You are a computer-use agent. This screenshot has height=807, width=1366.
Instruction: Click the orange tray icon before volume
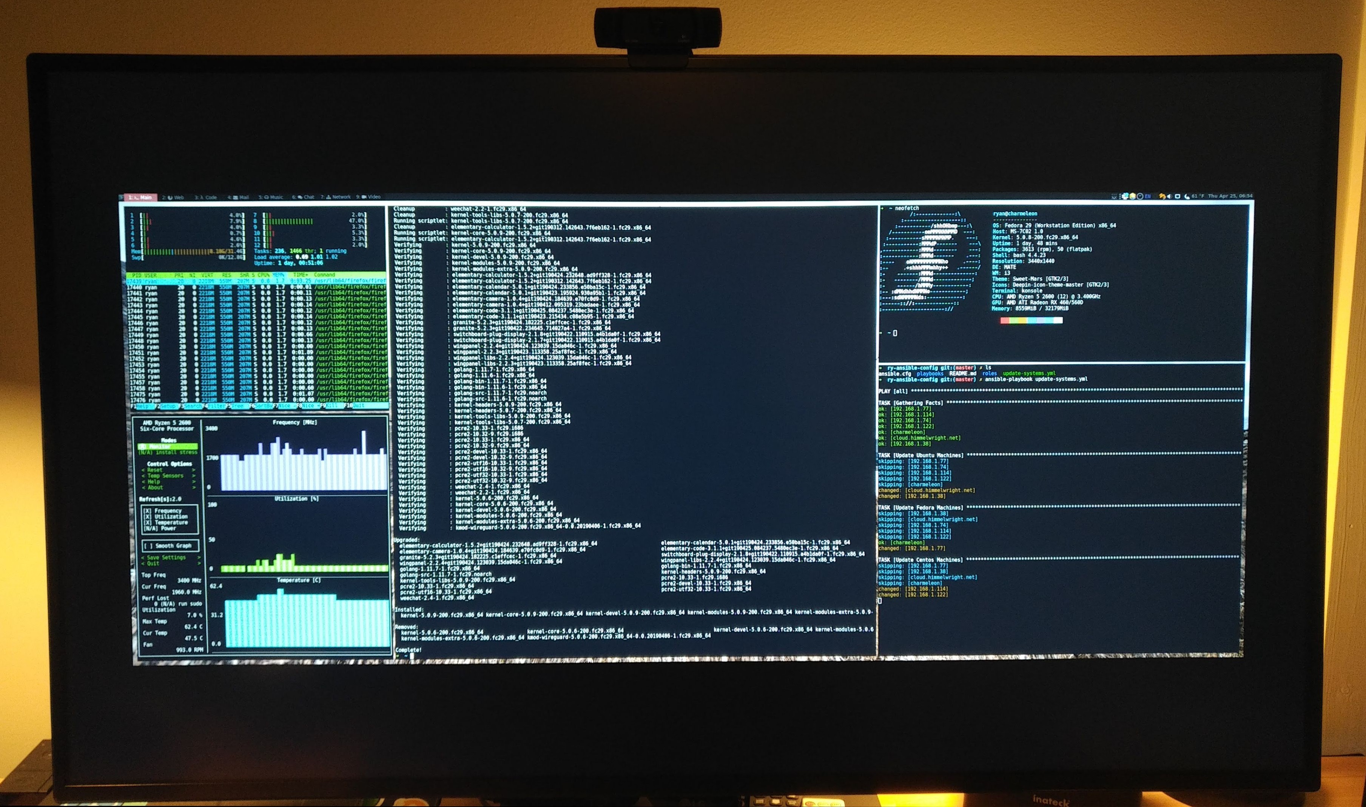[1162, 196]
